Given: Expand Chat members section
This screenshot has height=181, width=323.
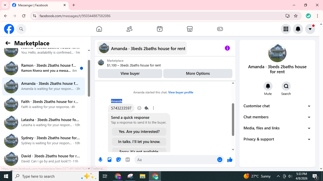Looking at the screenshot, I should tap(277, 117).
